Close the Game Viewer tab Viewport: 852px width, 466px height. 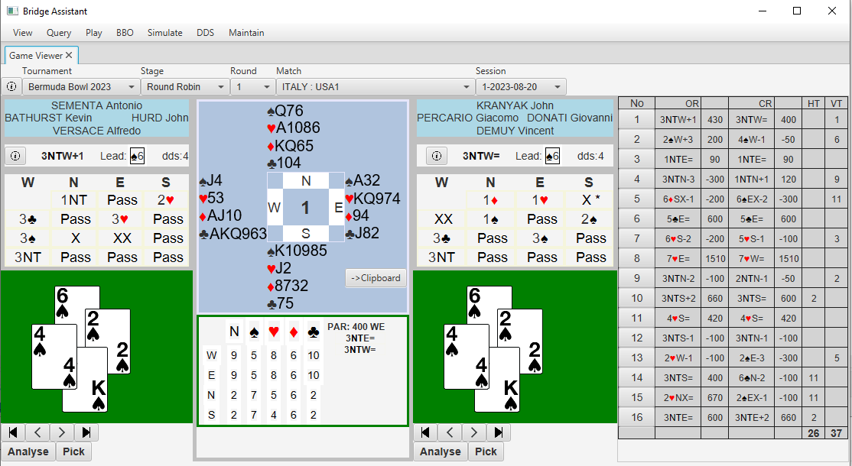click(x=69, y=56)
